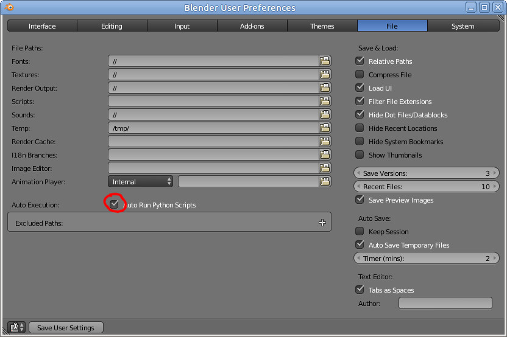Click the Render Output path field
The height and width of the screenshot is (337, 507).
click(213, 88)
